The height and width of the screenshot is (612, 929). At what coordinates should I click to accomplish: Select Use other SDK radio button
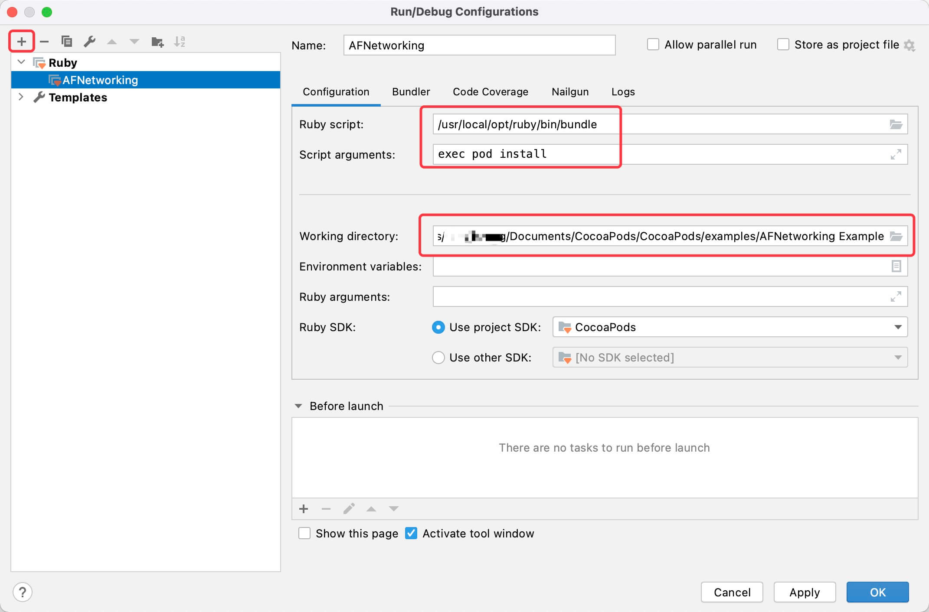point(438,358)
